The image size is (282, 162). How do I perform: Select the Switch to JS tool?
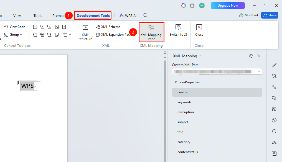(x=178, y=30)
